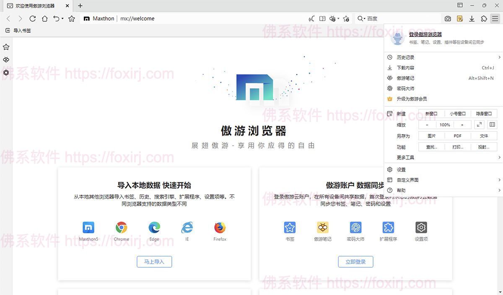Viewport: 503px width, 295px height.
Task: Click the 密码大师 icon in the sync section
Action: pos(355,228)
